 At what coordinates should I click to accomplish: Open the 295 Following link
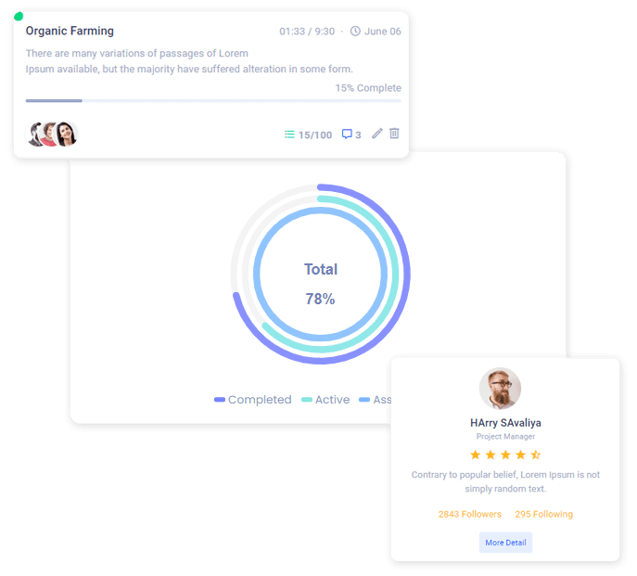tap(544, 514)
